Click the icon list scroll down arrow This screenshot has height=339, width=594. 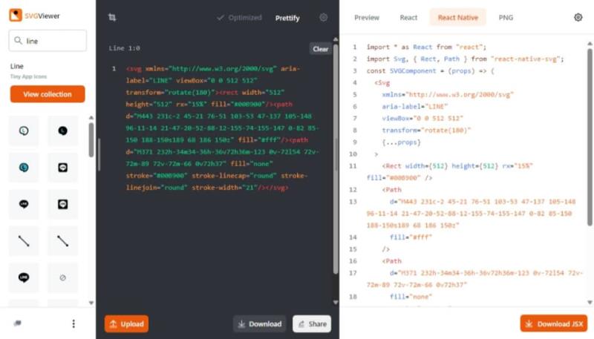(91, 303)
